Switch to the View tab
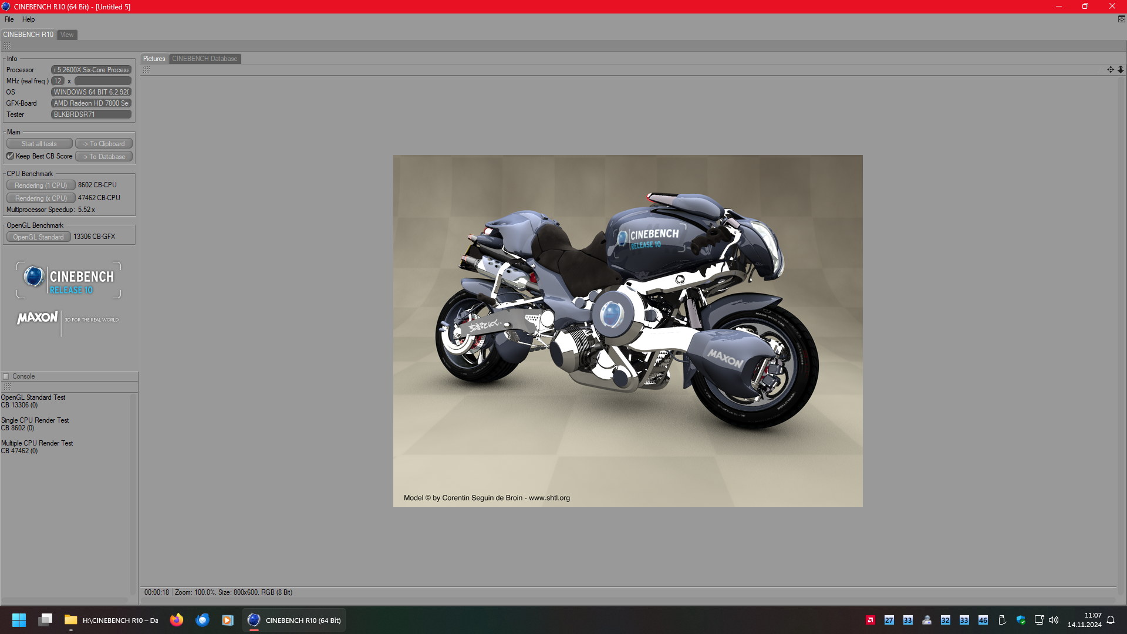Image resolution: width=1127 pixels, height=634 pixels. (67, 35)
